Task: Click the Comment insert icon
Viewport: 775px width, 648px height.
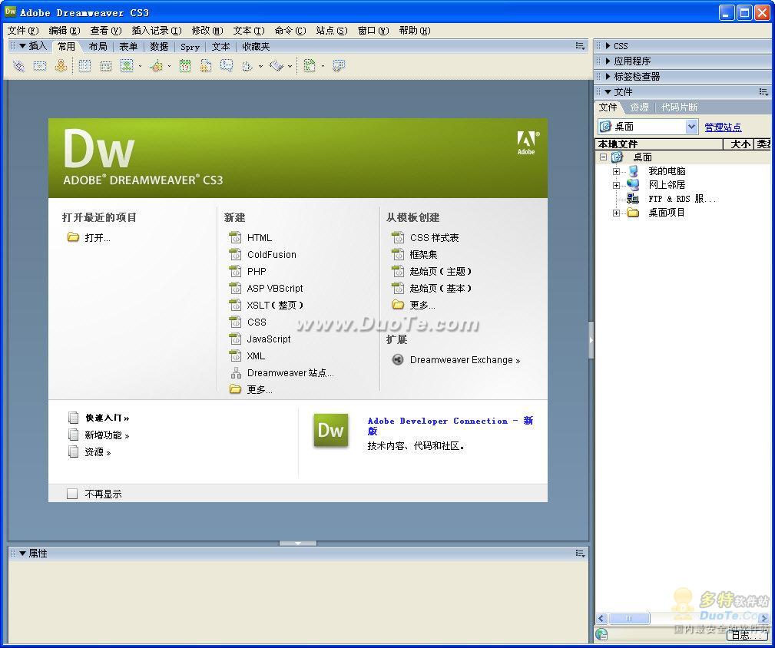Action: click(x=227, y=66)
